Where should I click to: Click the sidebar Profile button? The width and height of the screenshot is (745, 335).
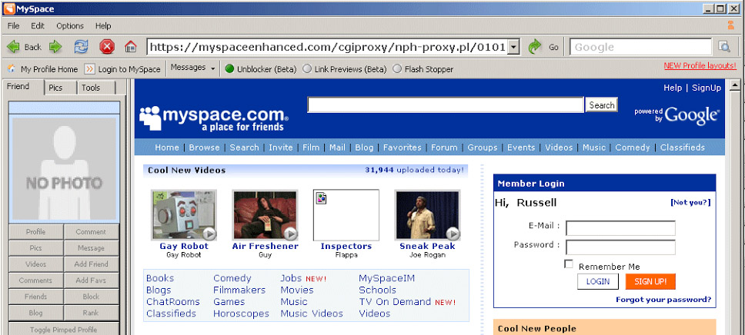click(35, 231)
